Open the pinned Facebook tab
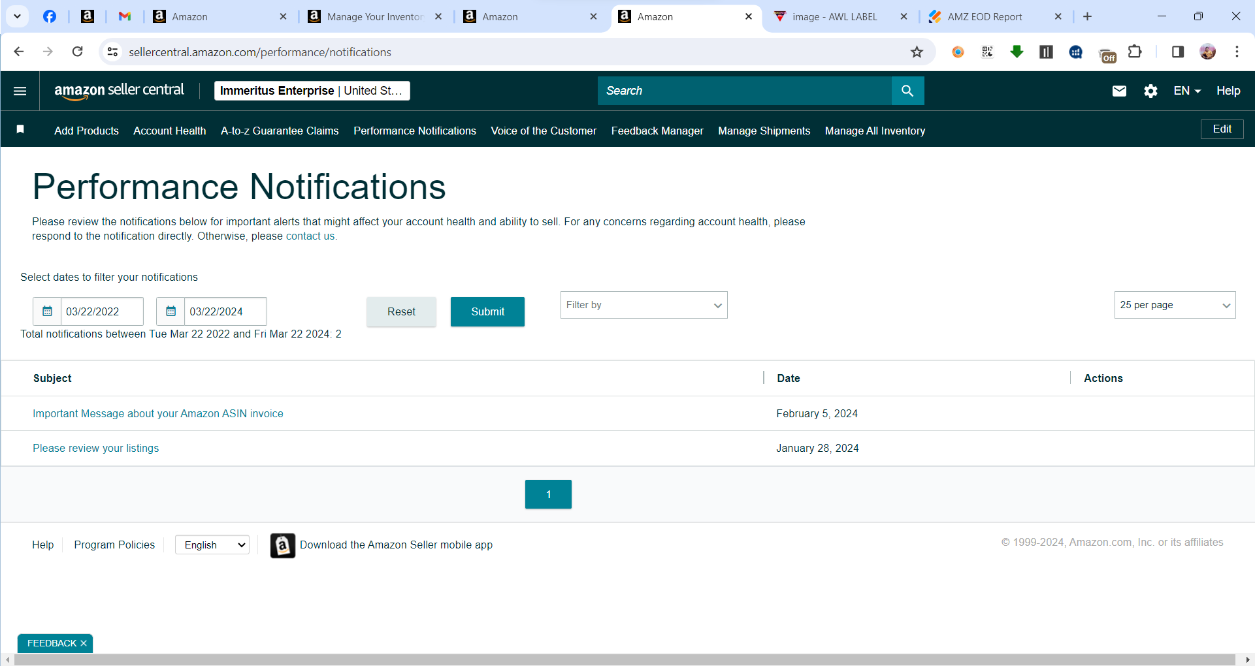 [x=50, y=16]
